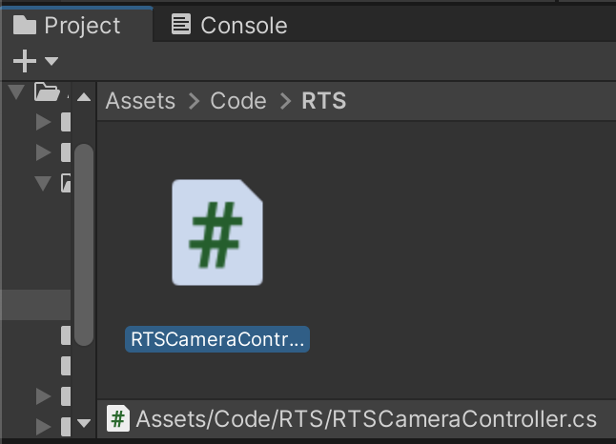This screenshot has width=616, height=444.
Task: Click the RTSCameraContr... file name label
Action: pos(217,339)
